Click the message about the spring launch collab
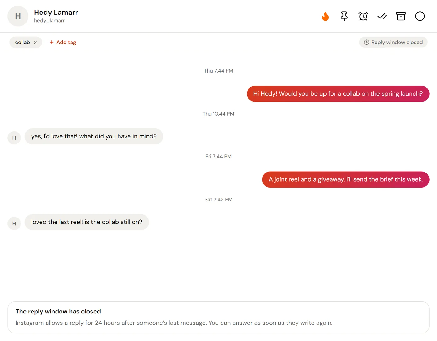The image size is (437, 341). 338,94
